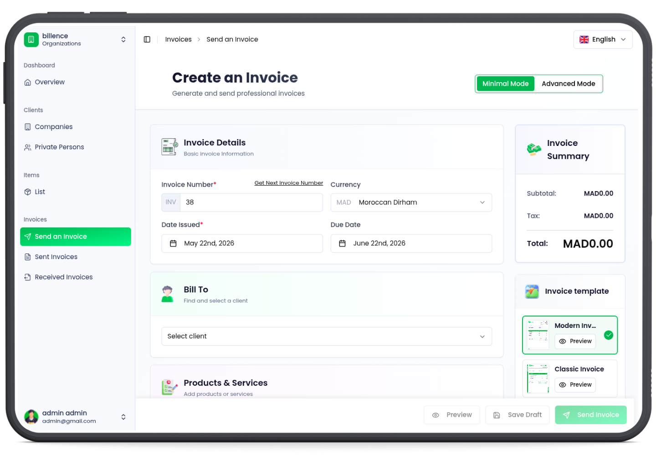656x467 pixels.
Task: Toggle the sidebar panel icon
Action: [x=147, y=40]
